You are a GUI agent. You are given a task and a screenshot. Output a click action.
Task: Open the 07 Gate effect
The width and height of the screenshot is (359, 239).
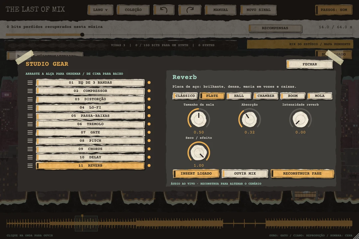(x=90, y=132)
